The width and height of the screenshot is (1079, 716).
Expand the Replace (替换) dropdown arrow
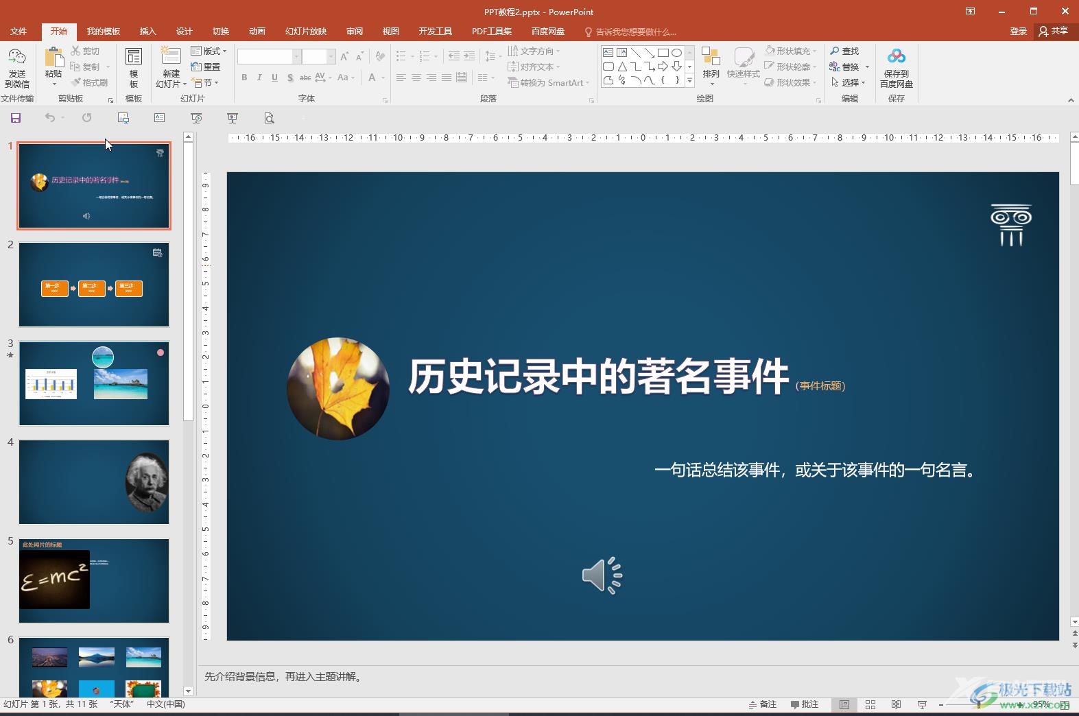point(867,67)
